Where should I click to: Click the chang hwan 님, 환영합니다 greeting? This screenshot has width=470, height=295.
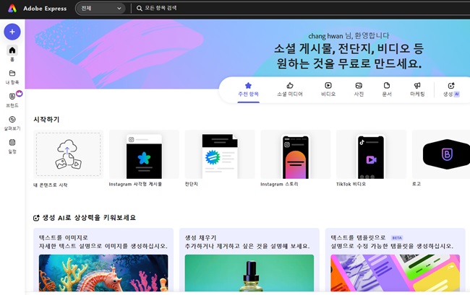click(x=349, y=36)
